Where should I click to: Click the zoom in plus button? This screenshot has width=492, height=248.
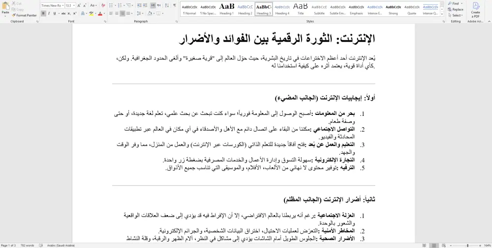click(x=480, y=246)
